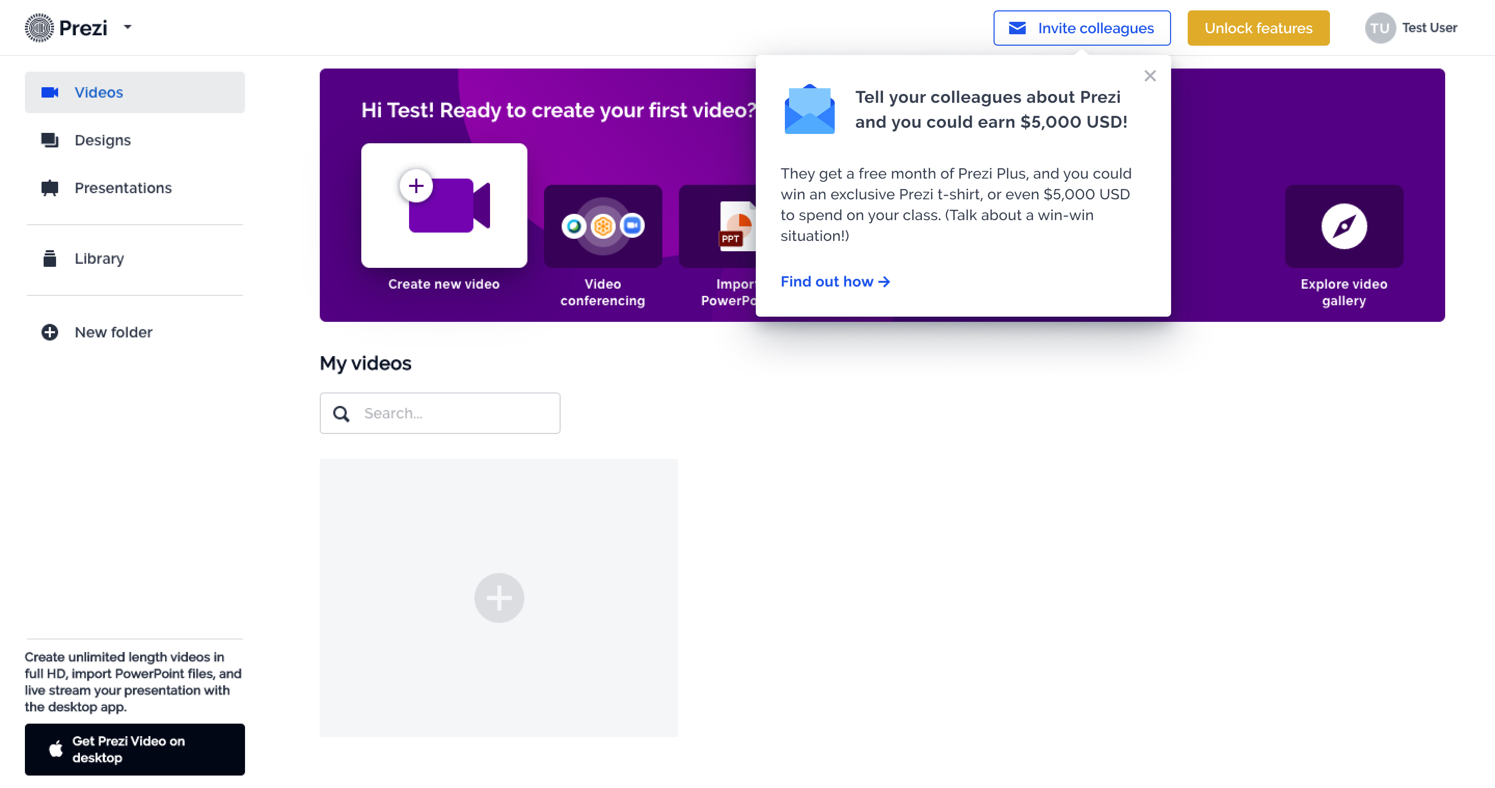Follow the Find out how link
1495x788 pixels.
pos(835,281)
